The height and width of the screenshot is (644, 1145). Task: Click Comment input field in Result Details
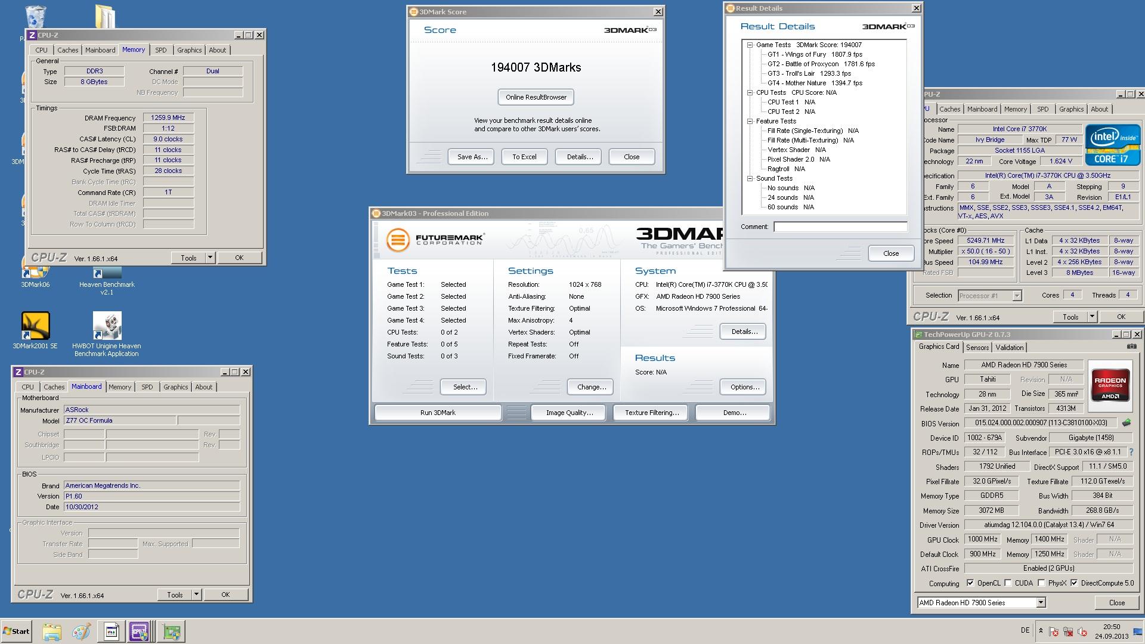tap(840, 227)
